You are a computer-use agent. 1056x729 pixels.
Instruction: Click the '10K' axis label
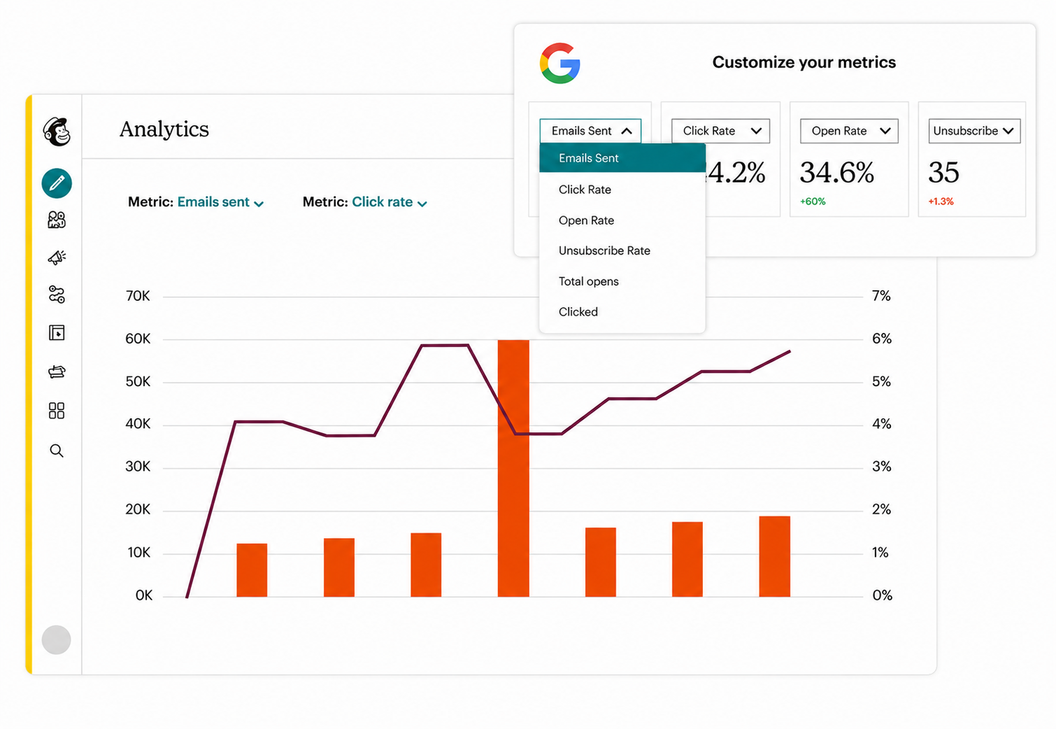138,553
